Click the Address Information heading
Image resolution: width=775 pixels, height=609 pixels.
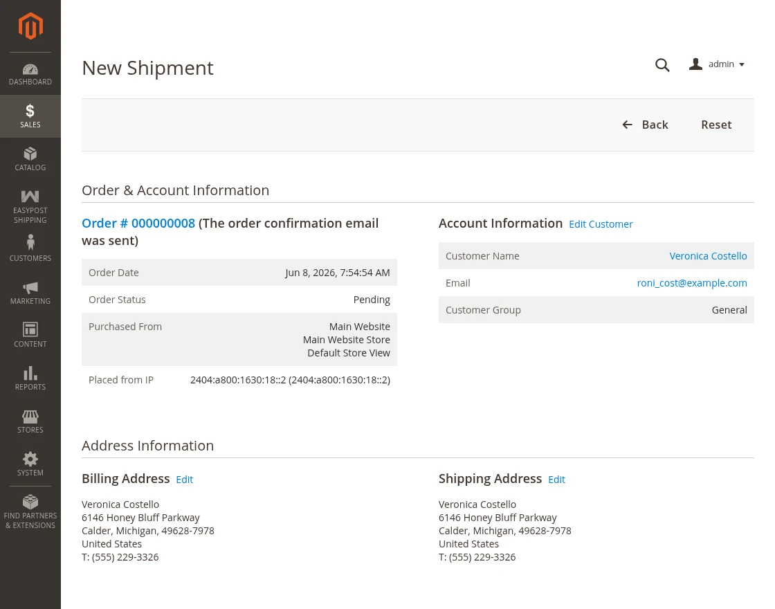148,446
